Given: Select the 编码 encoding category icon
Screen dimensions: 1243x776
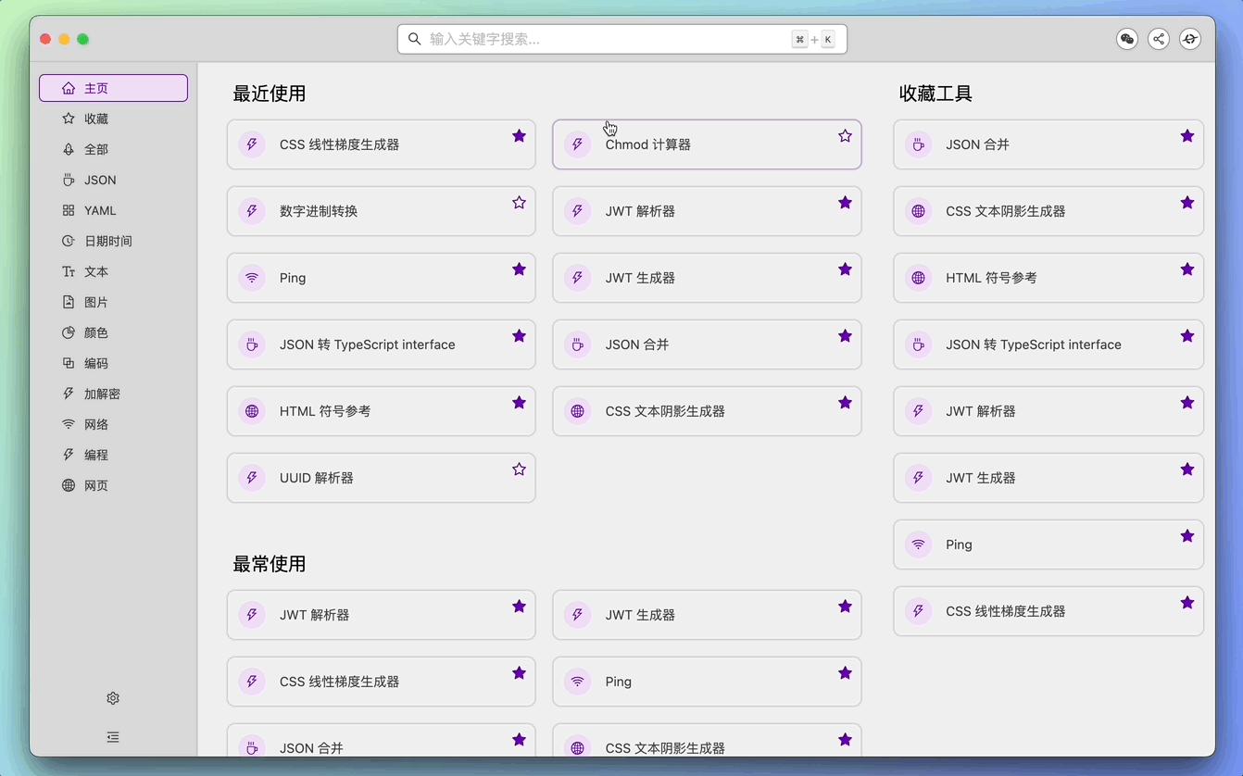Looking at the screenshot, I should coord(69,363).
